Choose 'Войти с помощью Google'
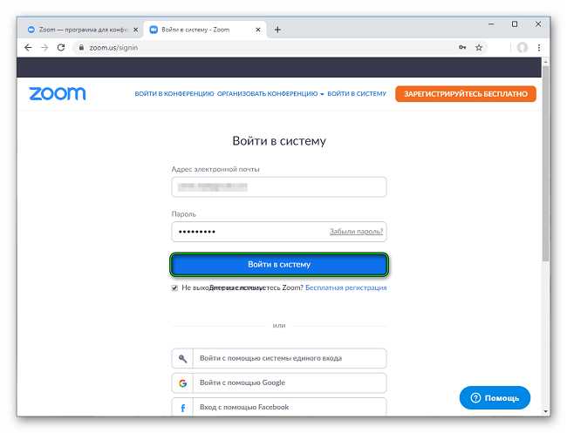The image size is (567, 433). pos(279,382)
